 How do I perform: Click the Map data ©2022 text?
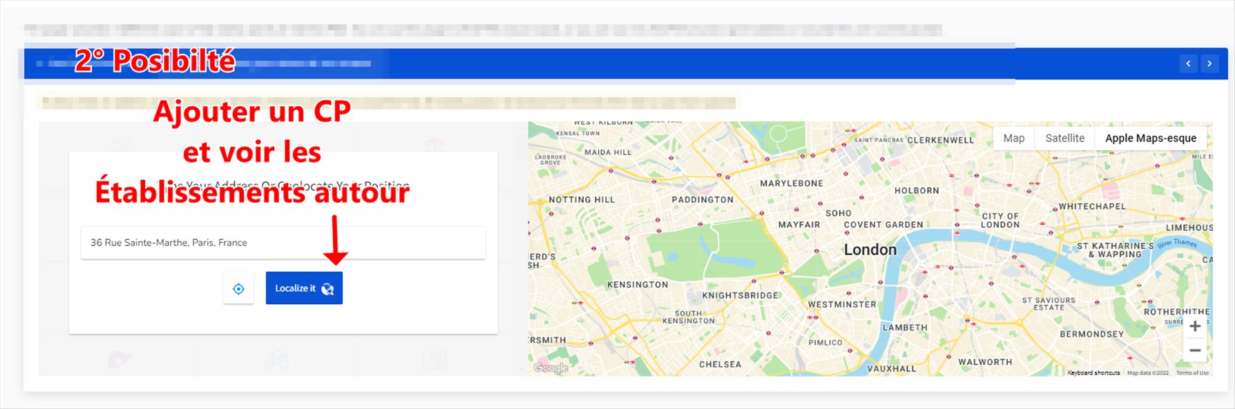point(1147,372)
